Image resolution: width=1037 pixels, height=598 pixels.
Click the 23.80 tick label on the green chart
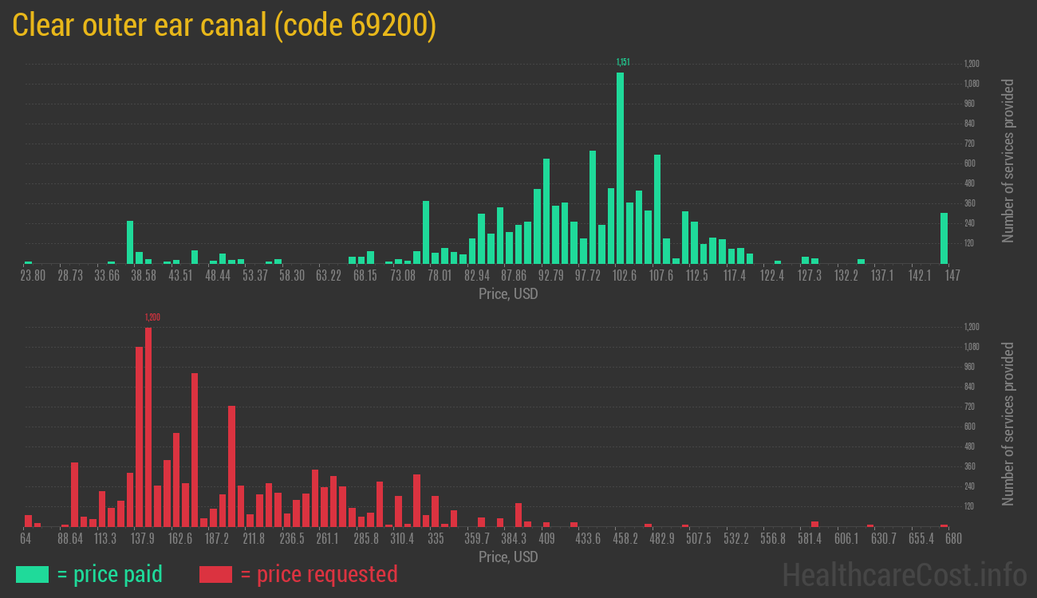[33, 275]
